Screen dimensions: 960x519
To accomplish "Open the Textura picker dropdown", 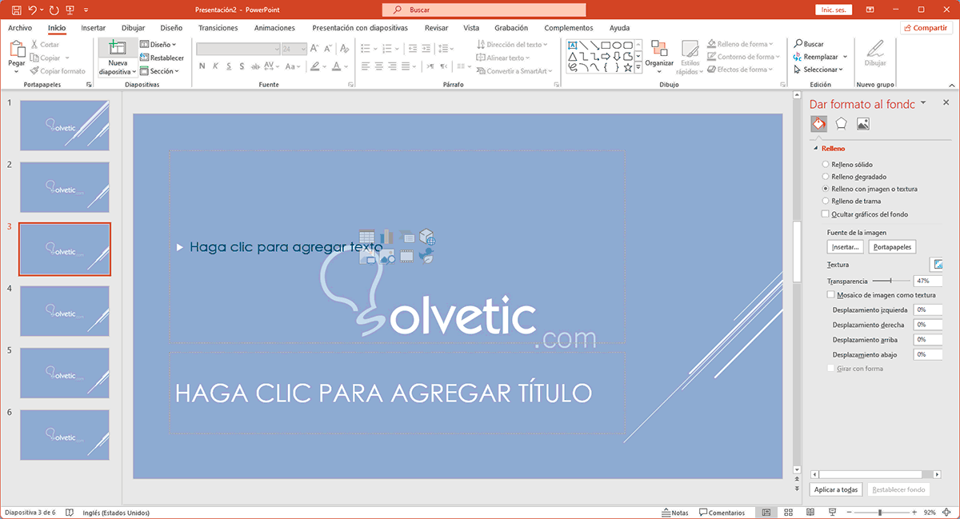I will click(x=937, y=265).
